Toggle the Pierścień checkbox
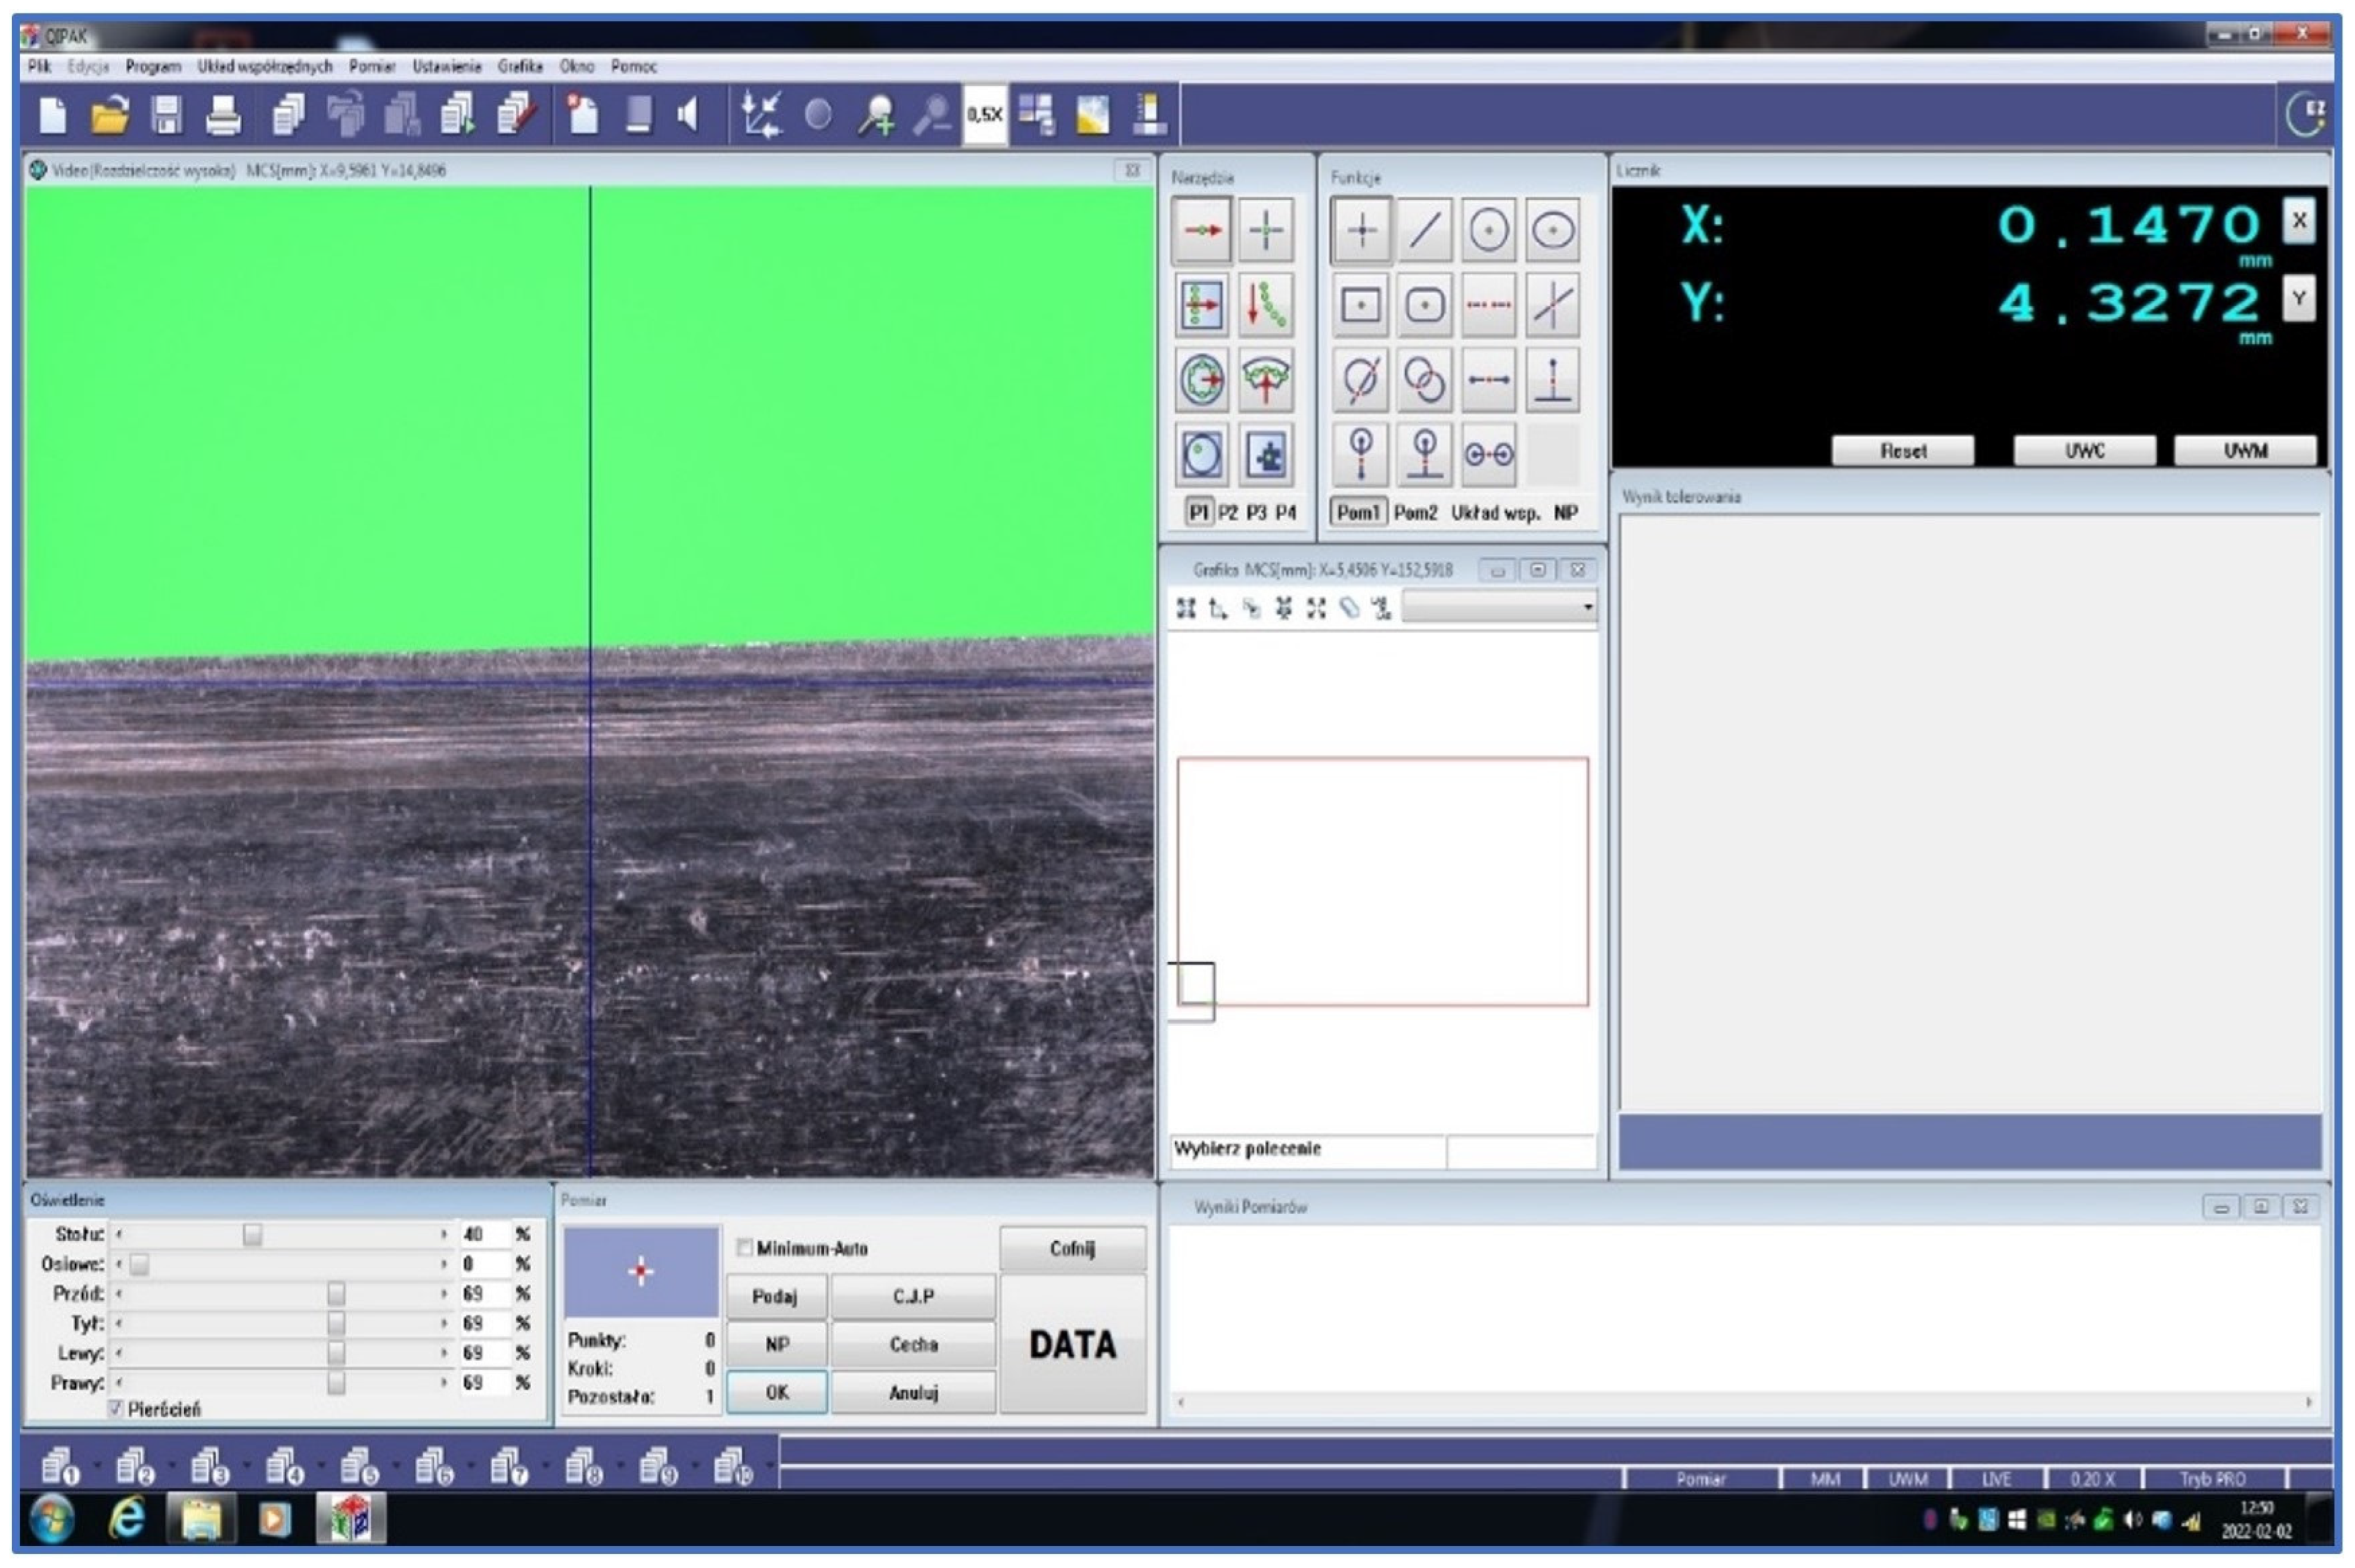Screen dimensions: 2355x1568 tap(116, 1408)
